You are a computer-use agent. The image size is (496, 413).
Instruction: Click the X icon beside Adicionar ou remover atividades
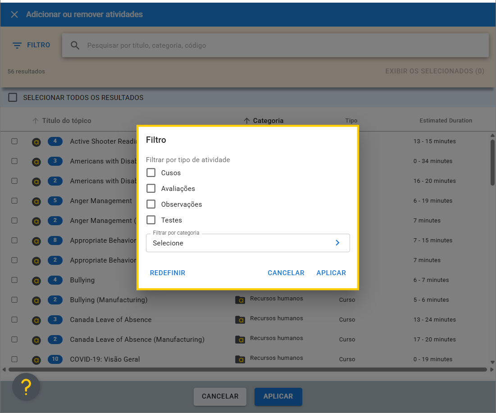tap(14, 14)
